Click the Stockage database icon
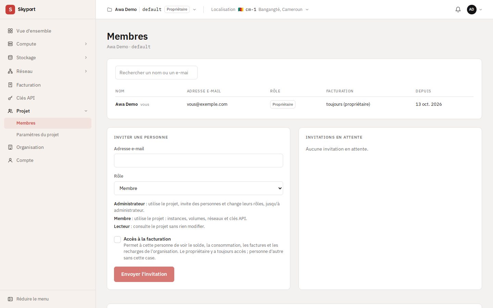Viewport: 493px width, 308px height. pos(10,57)
